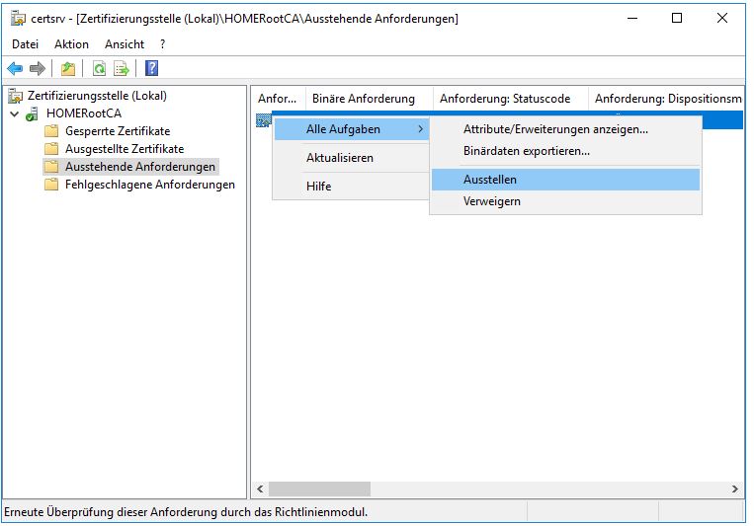Click the Refresh toolbar icon

click(x=99, y=68)
